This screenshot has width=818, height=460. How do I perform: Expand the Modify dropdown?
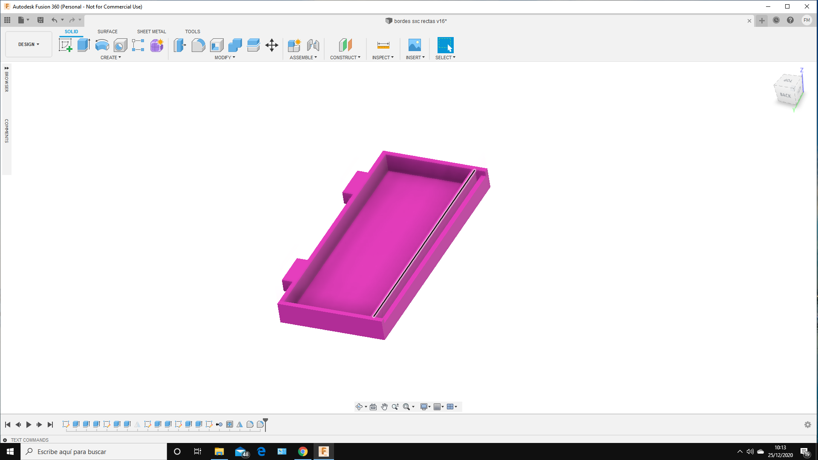225,57
